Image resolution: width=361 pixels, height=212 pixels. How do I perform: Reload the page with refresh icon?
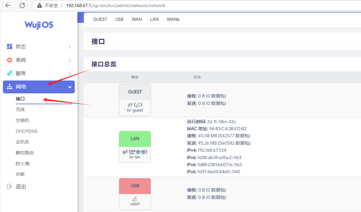point(22,5)
